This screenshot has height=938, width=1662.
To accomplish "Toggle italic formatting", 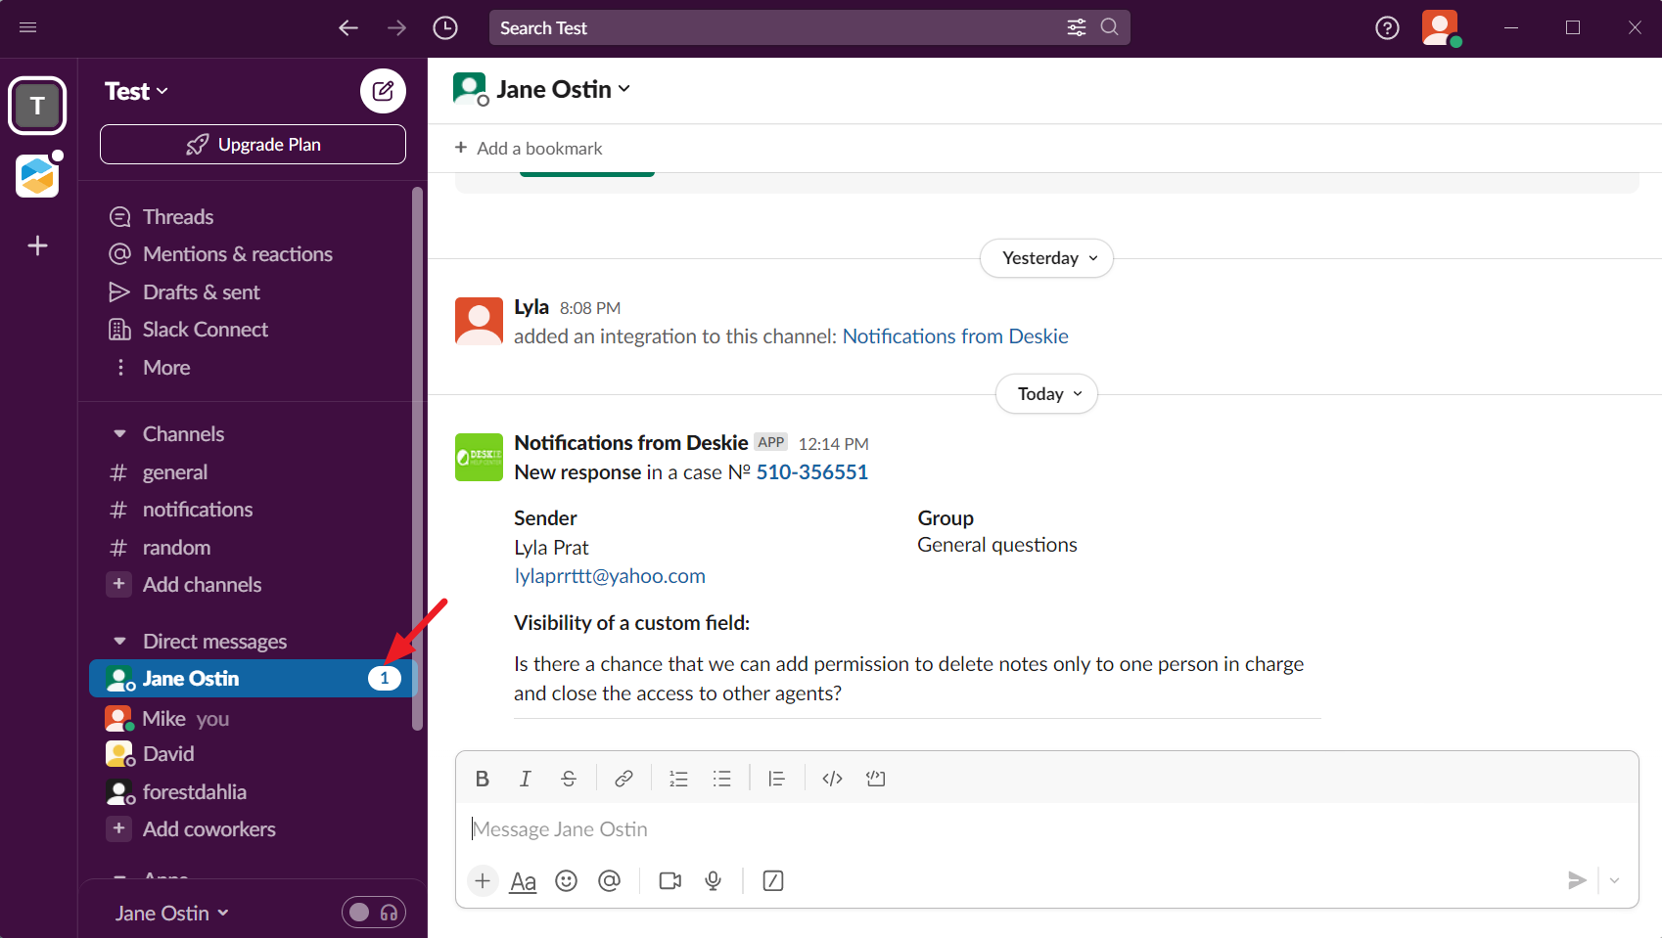I will [526, 779].
